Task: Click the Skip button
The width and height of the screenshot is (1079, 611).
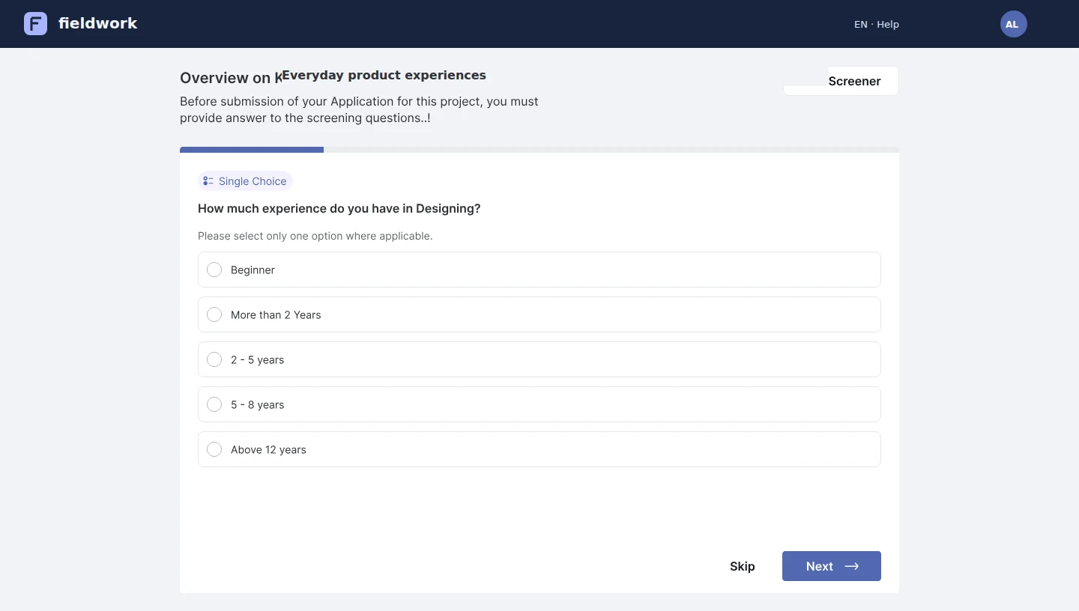Action: pyautogui.click(x=743, y=566)
